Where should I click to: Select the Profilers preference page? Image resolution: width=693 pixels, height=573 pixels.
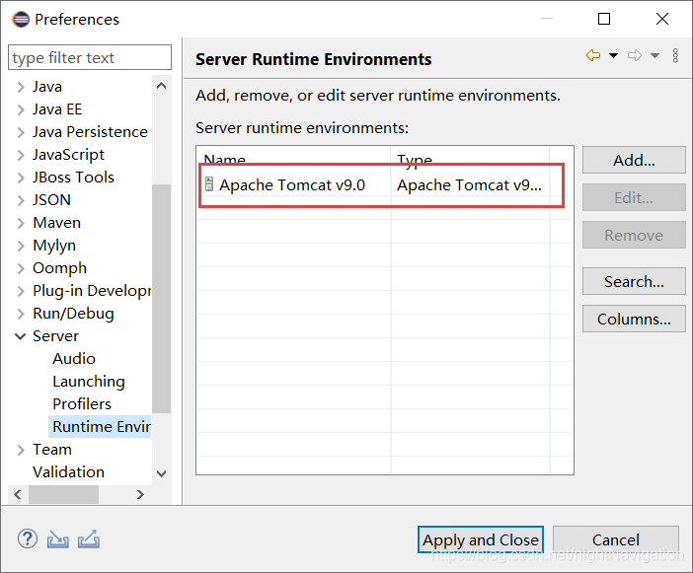click(x=82, y=404)
